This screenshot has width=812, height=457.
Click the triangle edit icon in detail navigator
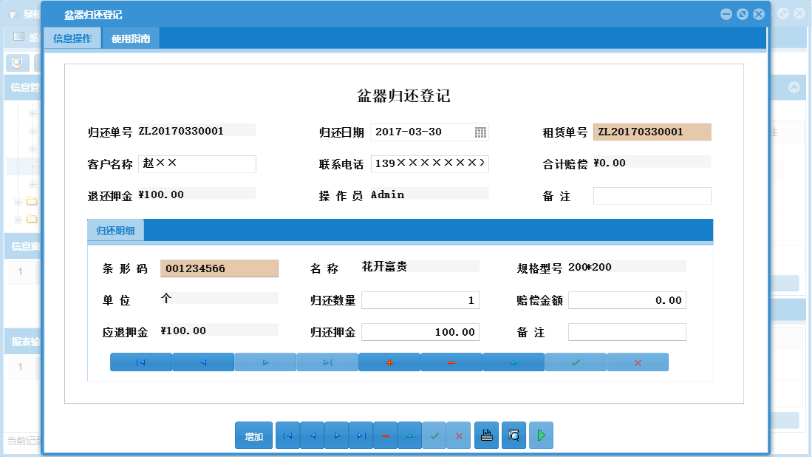point(513,362)
